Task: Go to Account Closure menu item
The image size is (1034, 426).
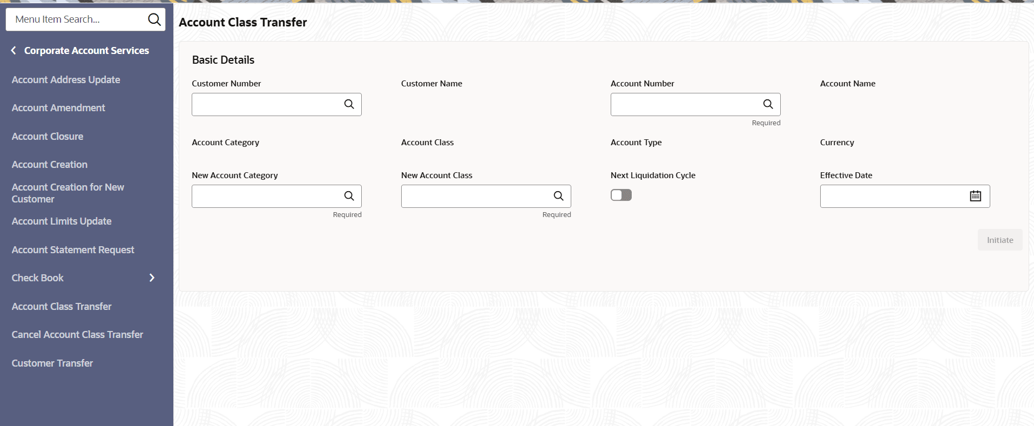Action: tap(48, 137)
